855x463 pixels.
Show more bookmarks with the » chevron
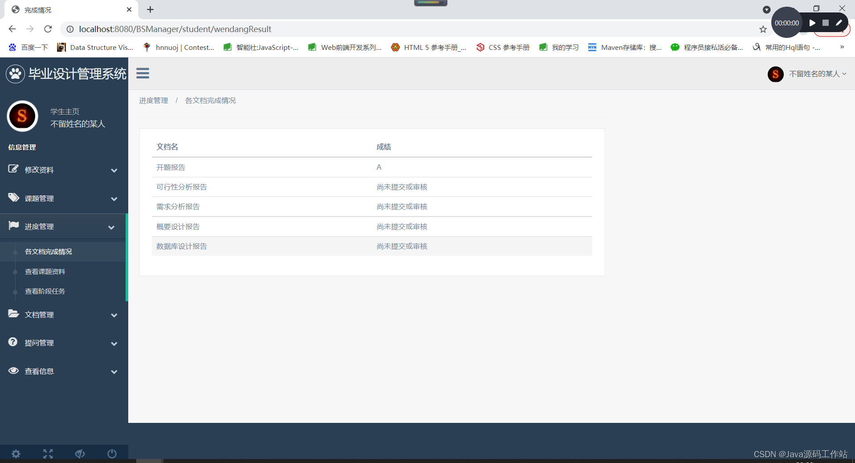point(842,47)
